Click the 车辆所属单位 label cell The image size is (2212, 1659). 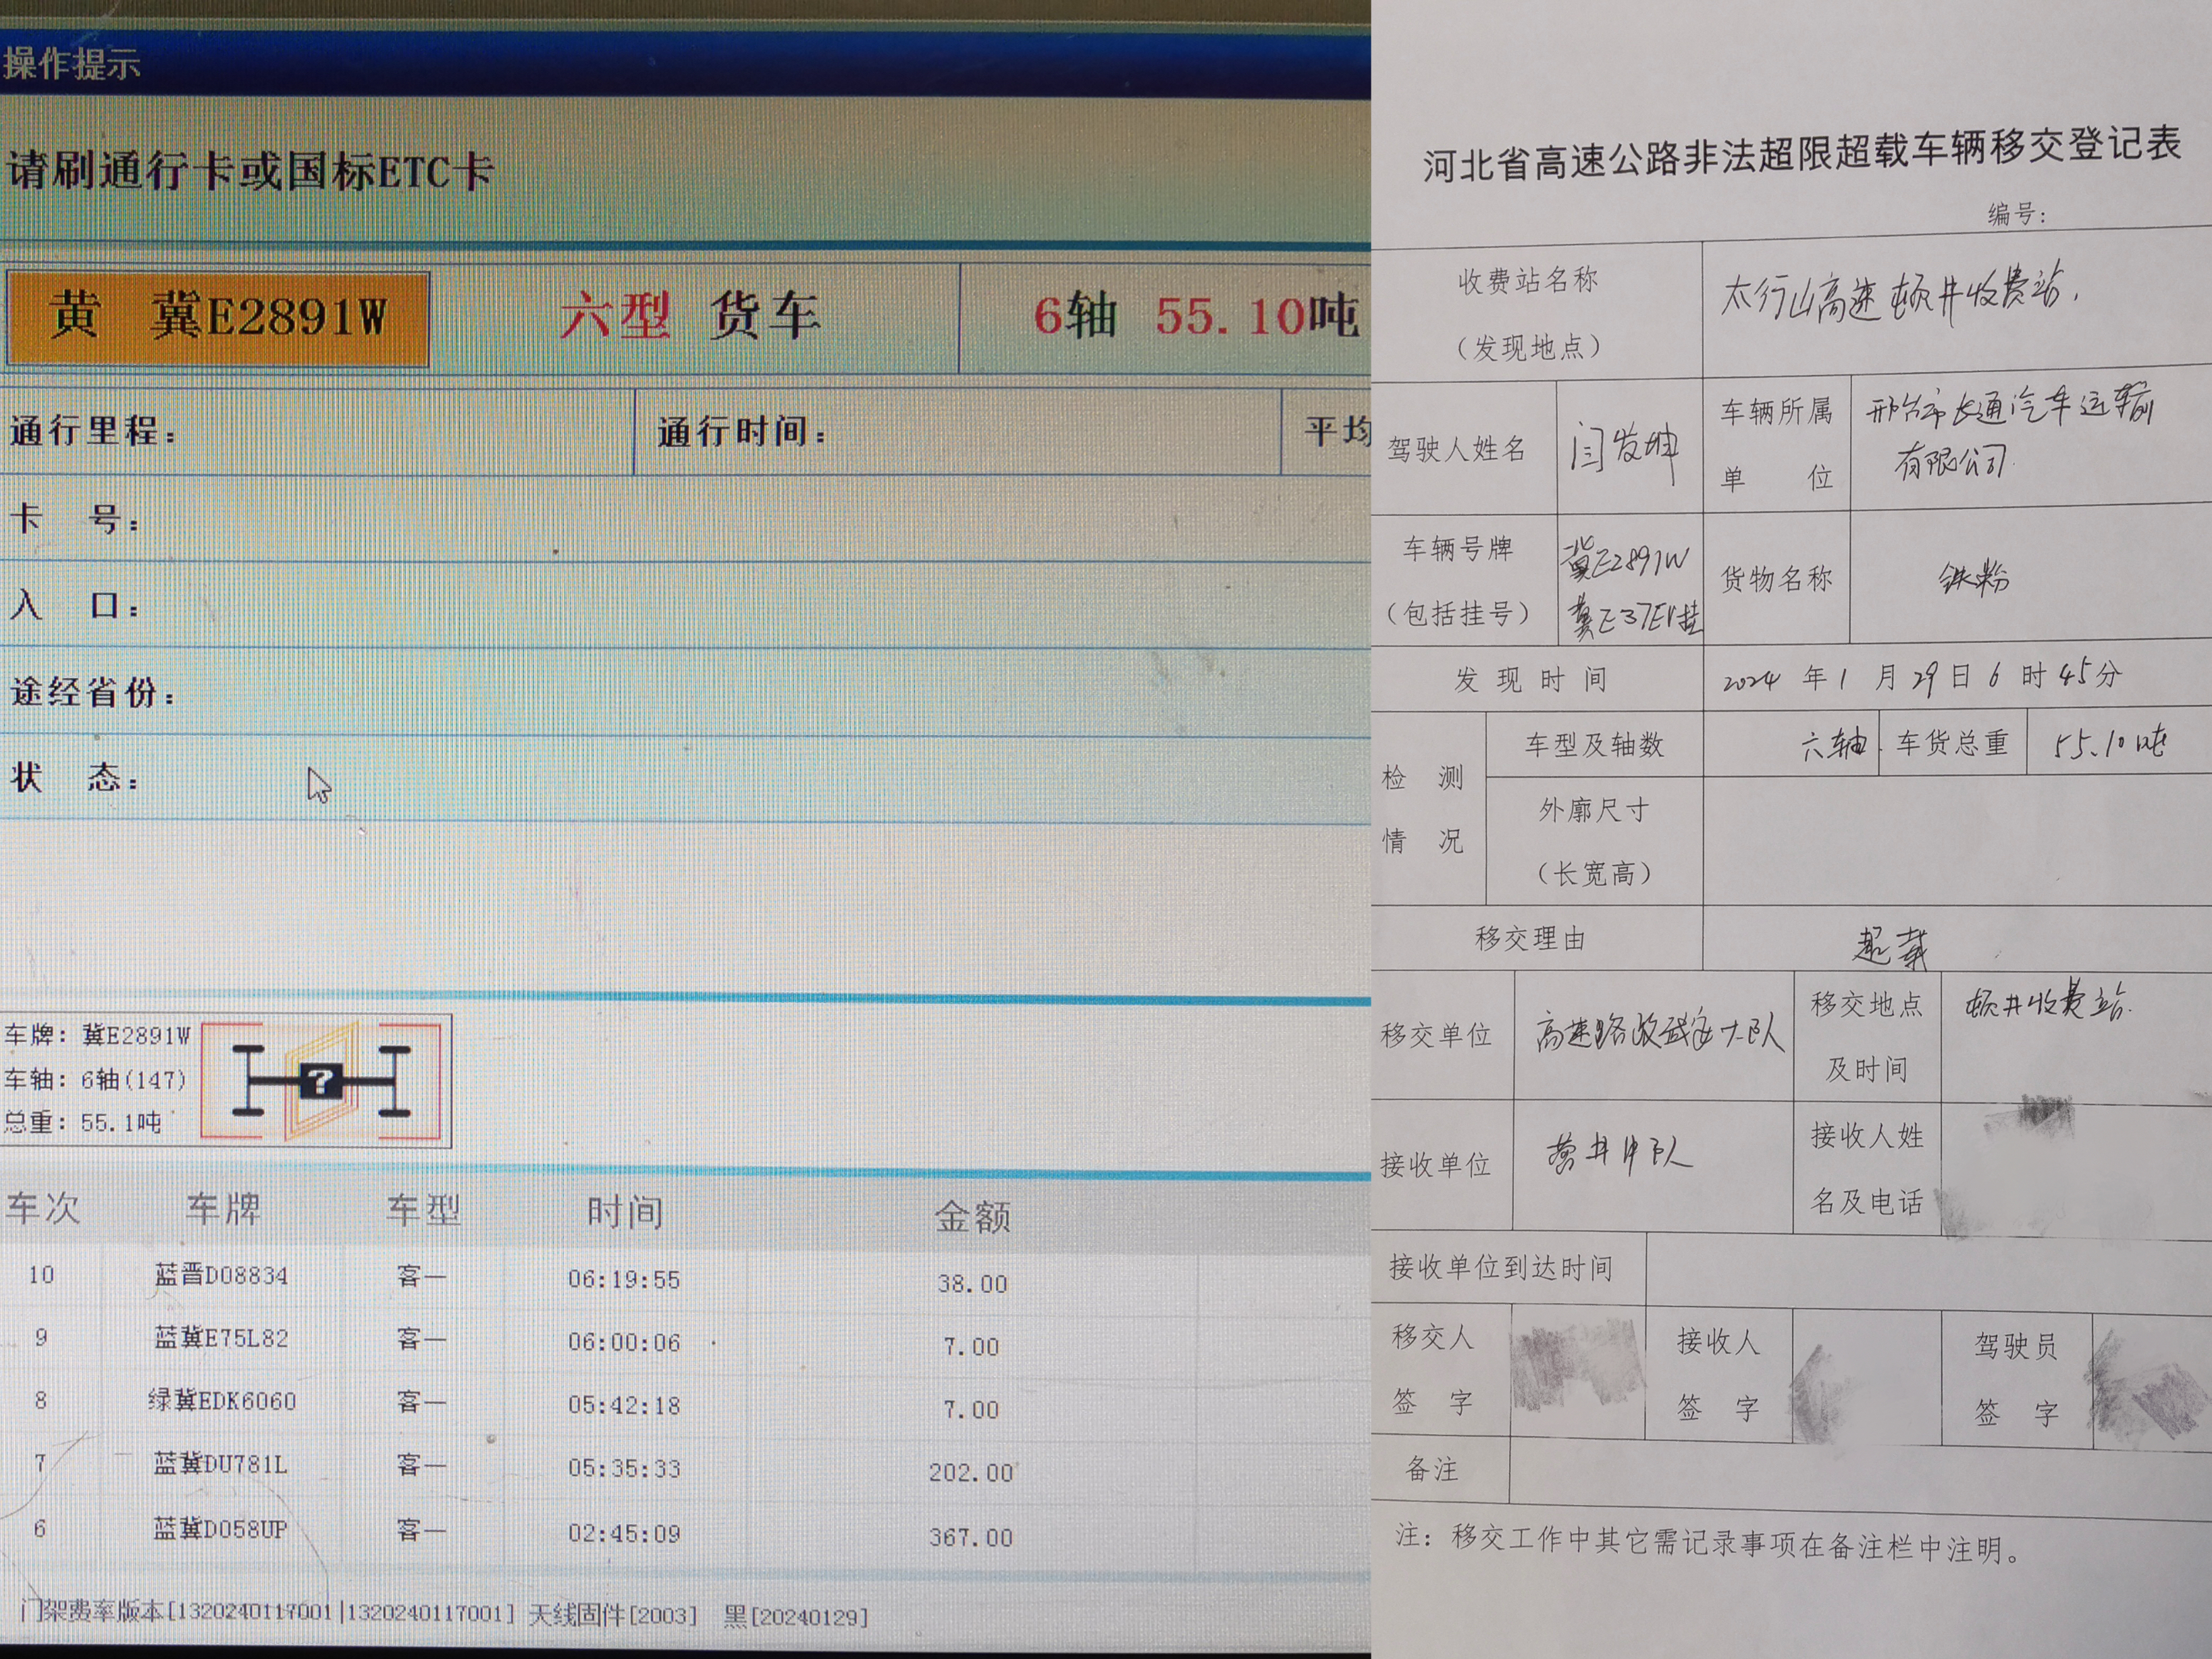[1776, 444]
